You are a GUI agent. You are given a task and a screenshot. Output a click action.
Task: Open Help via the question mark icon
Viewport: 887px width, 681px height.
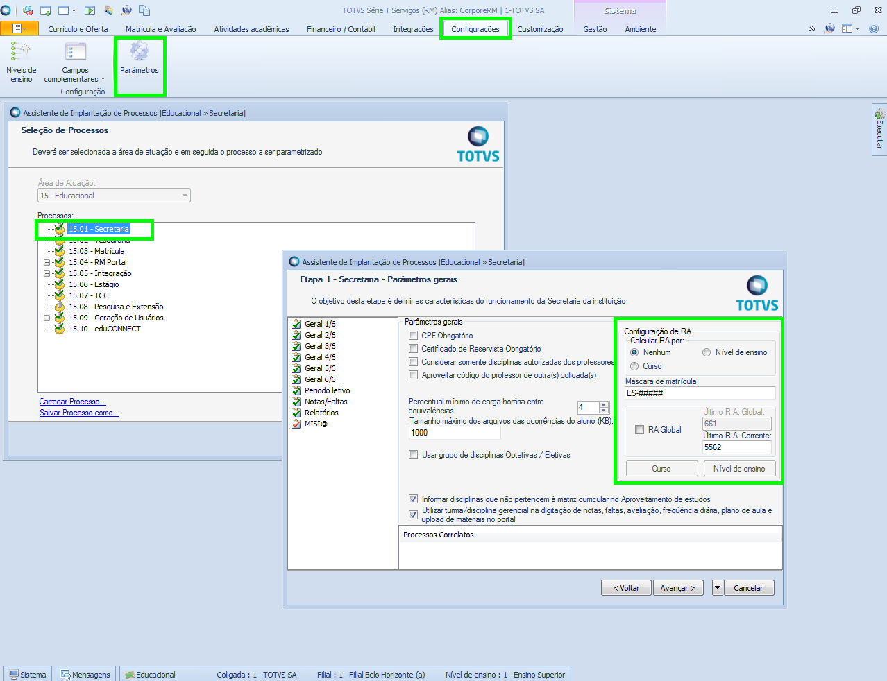pyautogui.click(x=874, y=28)
